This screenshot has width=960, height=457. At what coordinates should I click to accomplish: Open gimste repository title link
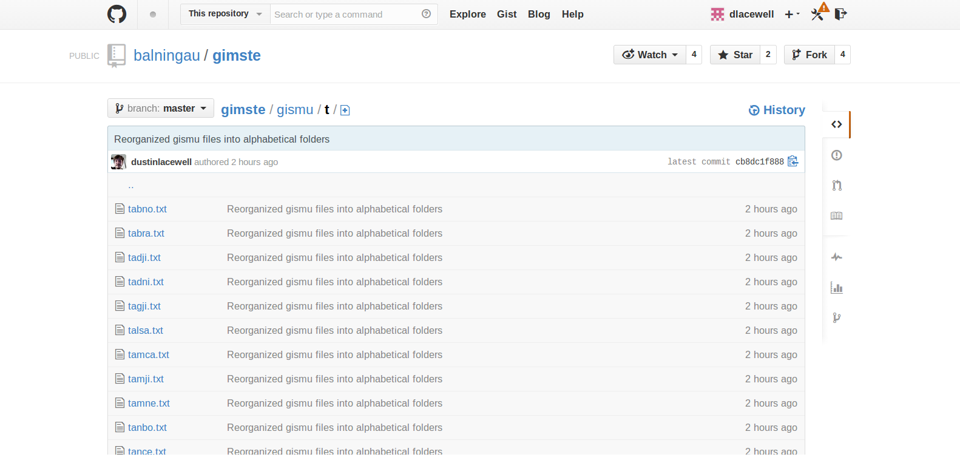tap(237, 55)
